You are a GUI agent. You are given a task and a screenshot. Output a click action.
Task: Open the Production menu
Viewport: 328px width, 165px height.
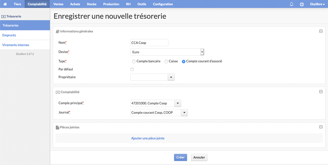[x=111, y=4]
